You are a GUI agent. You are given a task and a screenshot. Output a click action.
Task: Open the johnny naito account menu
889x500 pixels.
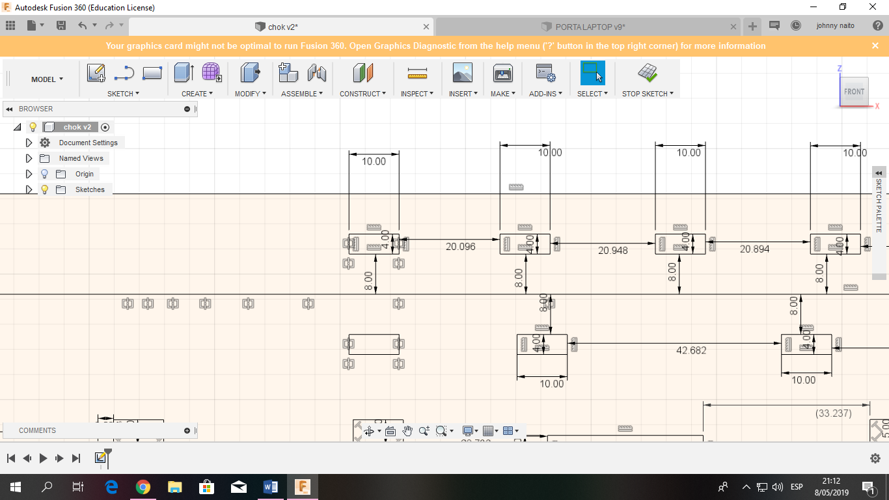836,25
